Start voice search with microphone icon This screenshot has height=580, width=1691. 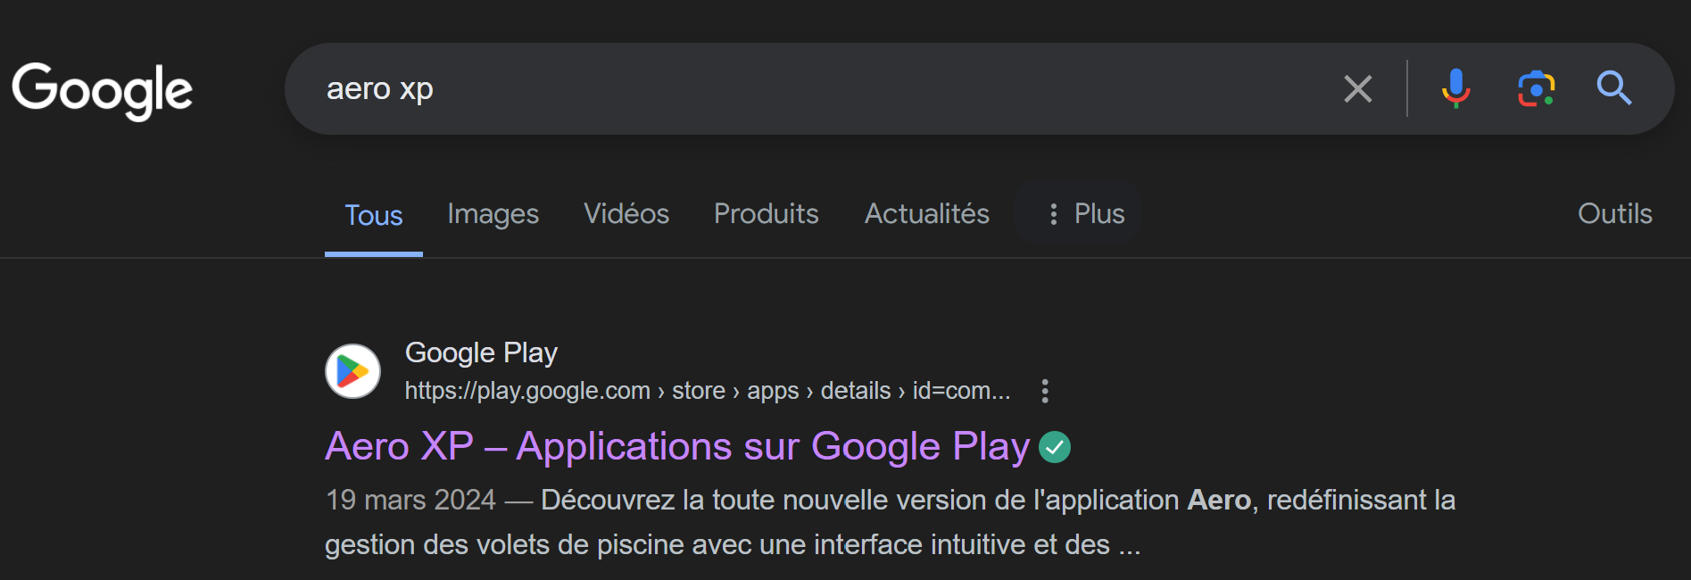pyautogui.click(x=1455, y=88)
